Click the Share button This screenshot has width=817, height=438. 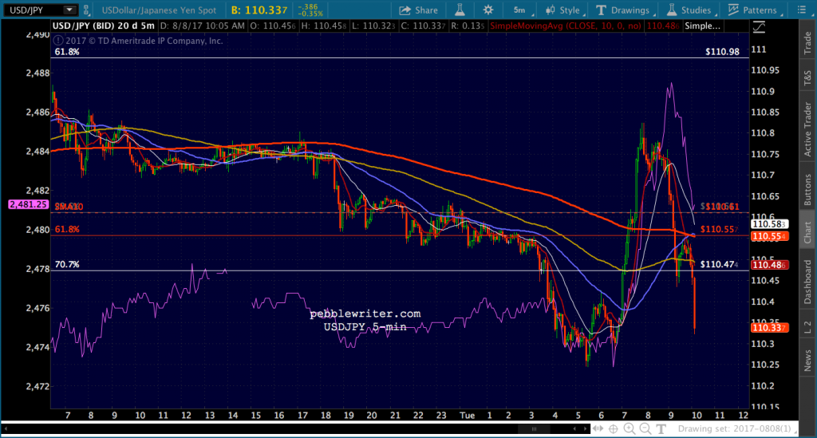click(x=418, y=10)
